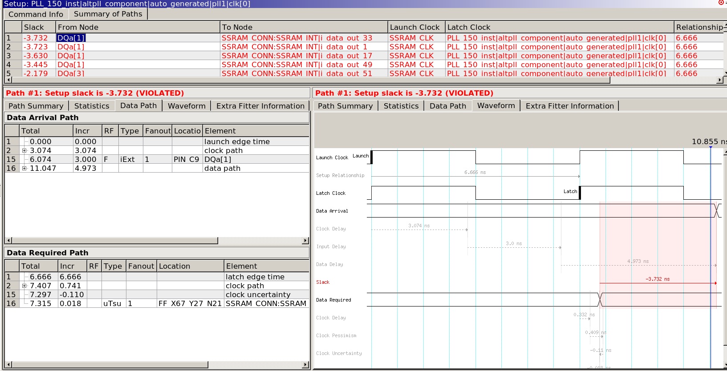The image size is (727, 371).
Task: Click left scroll arrow in Data Arrival Path
Action: 8,241
